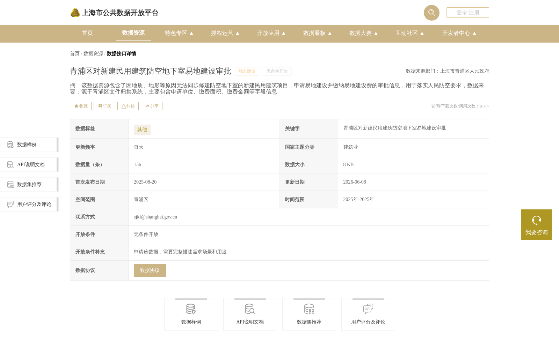Viewport: 559px width, 349px height.
Task: Click the chat icon on bottom 用户评分及评论 card
Action: coord(368,309)
